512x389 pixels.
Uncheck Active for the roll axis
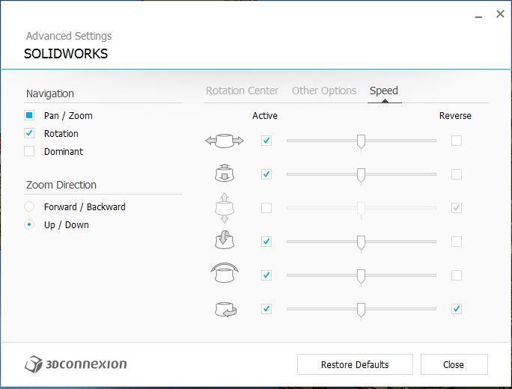point(266,275)
